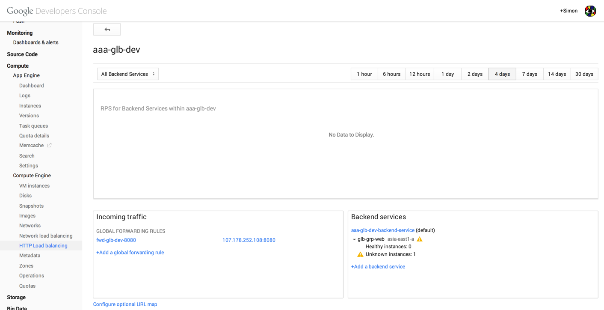Open Networks in the sidebar
Viewport: 604px width, 310px height.
coord(30,226)
